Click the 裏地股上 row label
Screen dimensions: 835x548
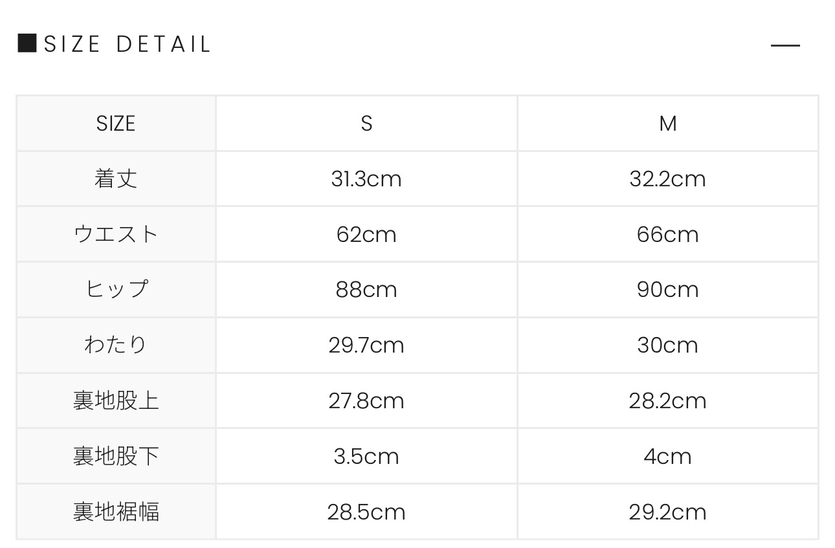116,400
